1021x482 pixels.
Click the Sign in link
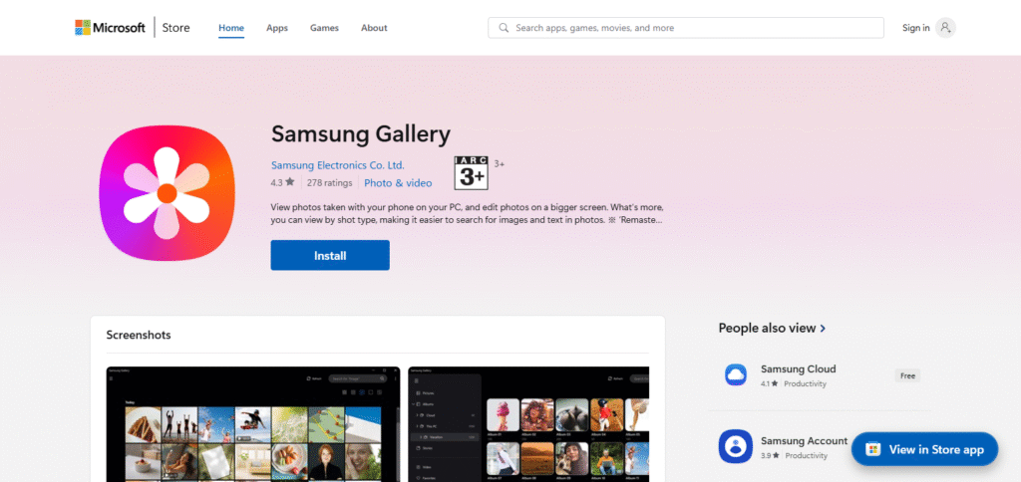915,28
